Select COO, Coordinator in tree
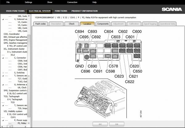This screenshot has width=185, height=128. pyautogui.click(x=12, y=34)
